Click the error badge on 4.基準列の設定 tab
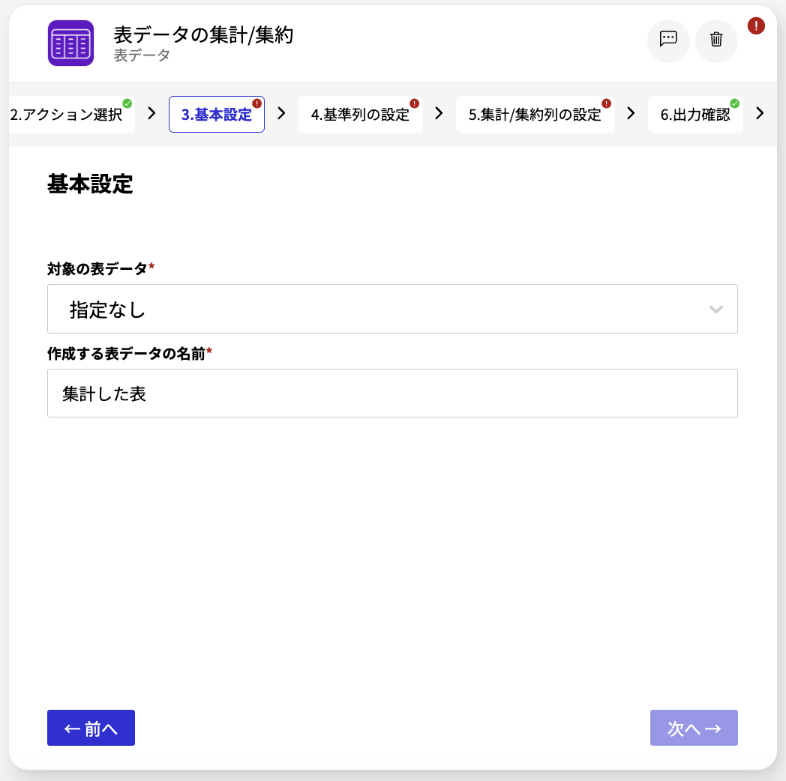786x781 pixels. point(414,103)
